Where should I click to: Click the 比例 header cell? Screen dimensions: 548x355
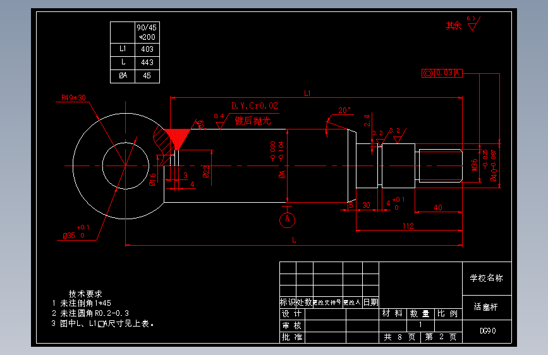(448, 314)
